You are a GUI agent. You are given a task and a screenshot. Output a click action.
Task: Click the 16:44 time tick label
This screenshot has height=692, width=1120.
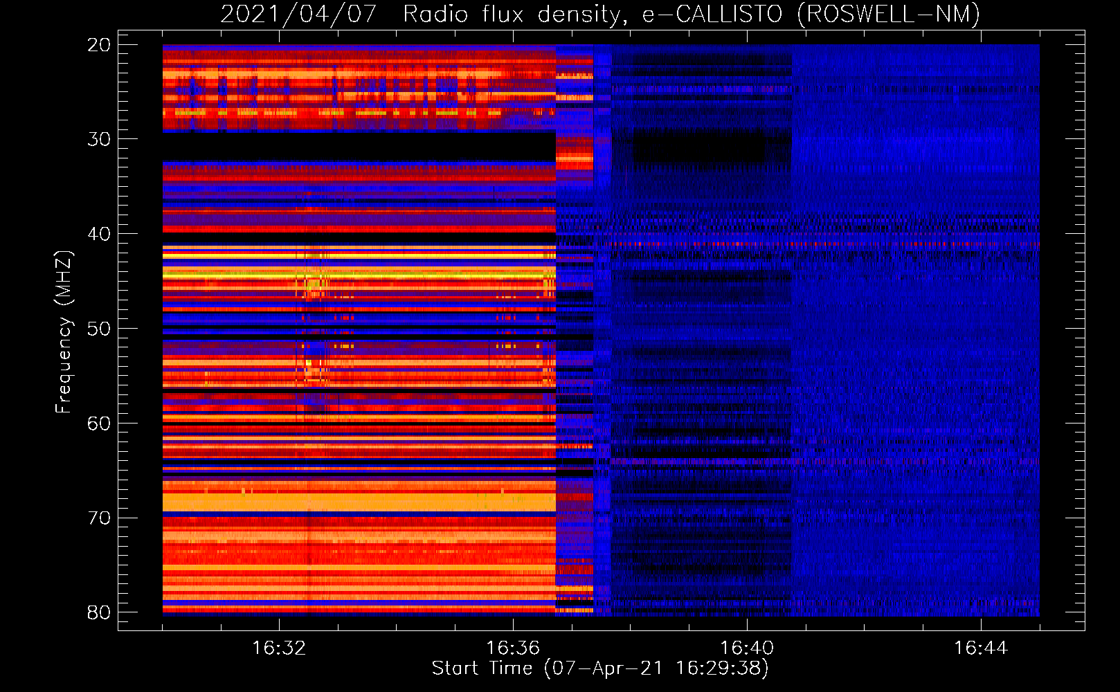(981, 648)
